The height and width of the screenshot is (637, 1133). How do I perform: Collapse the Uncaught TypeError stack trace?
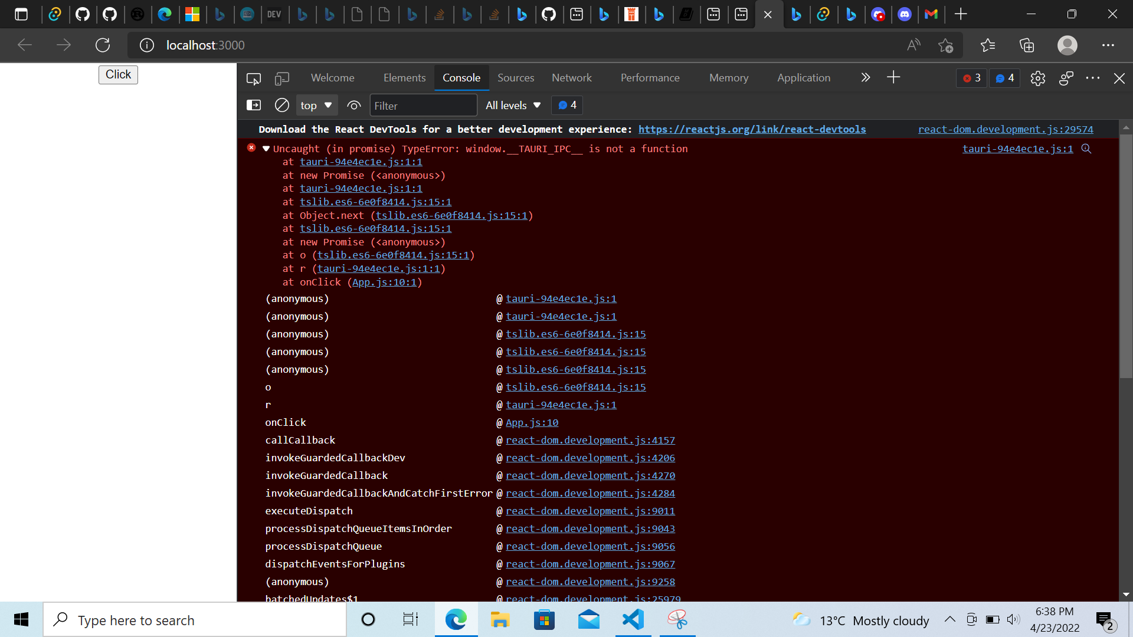[266, 149]
